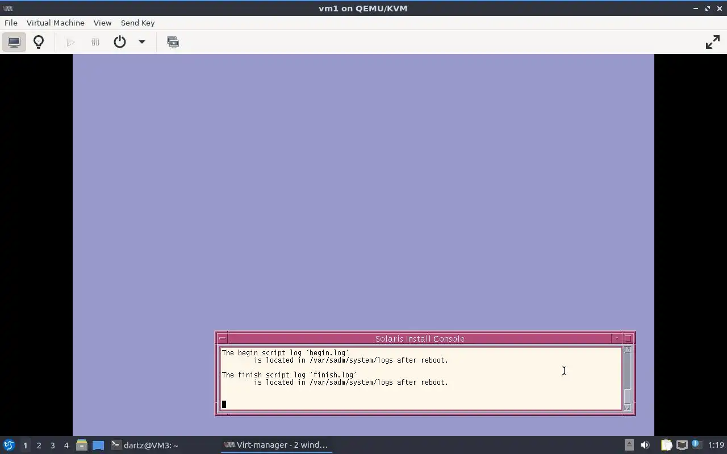The image size is (727, 454).
Task: Click the Solaris console scrollbar down arrow
Action: pyautogui.click(x=628, y=407)
